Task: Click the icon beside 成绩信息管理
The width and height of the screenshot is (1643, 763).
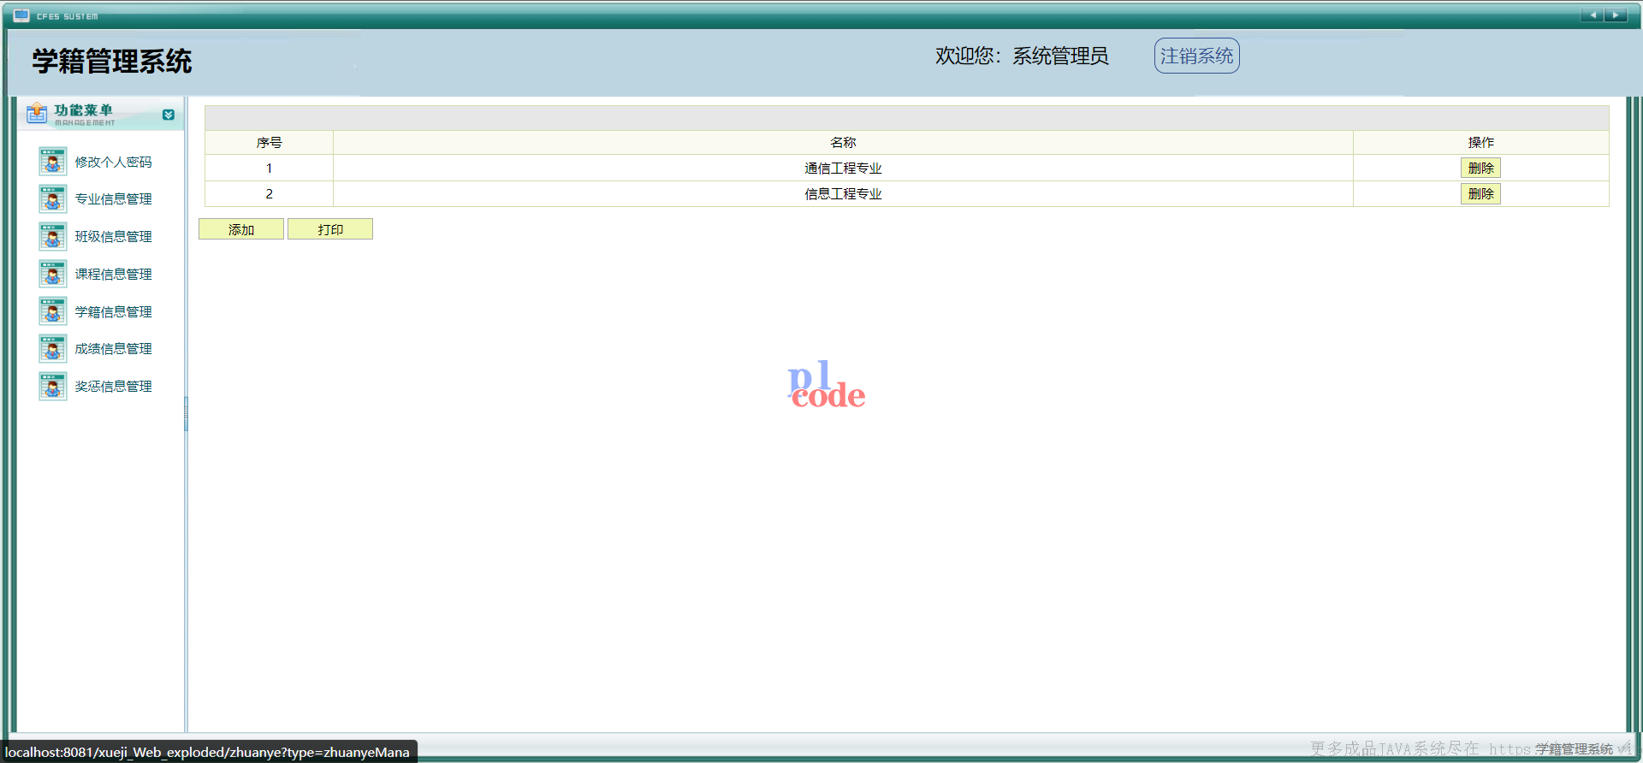Action: 53,349
